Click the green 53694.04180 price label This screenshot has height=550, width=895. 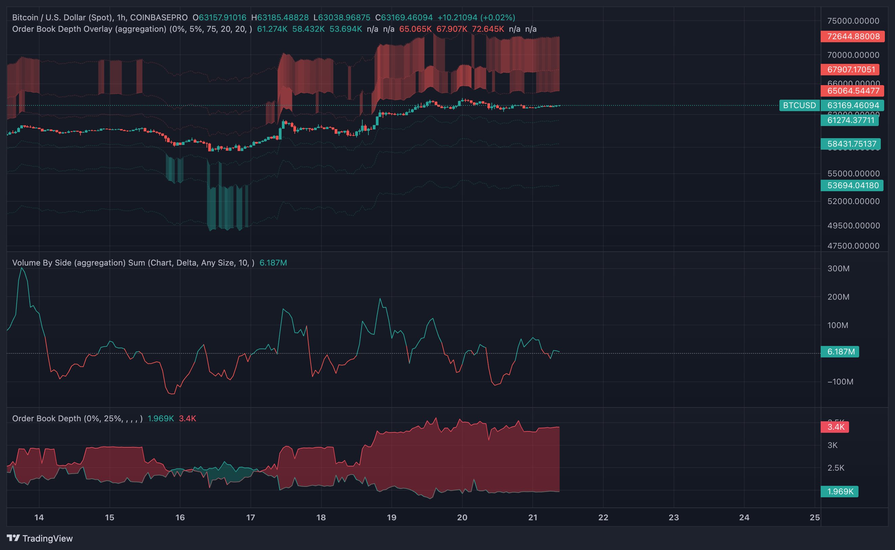[852, 185]
